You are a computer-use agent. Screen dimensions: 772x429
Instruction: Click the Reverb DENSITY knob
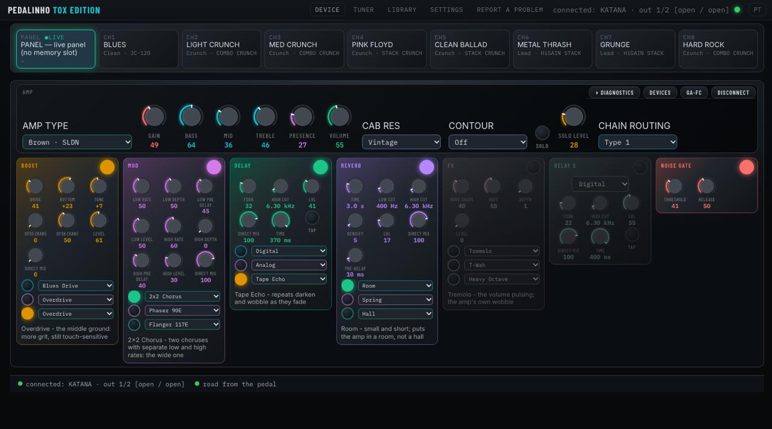355,221
